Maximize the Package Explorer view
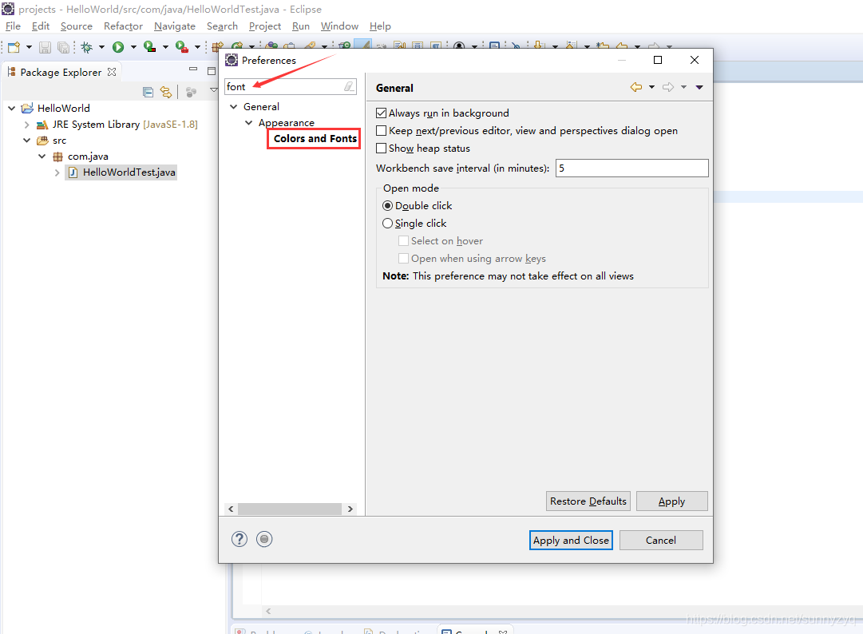 [x=212, y=71]
